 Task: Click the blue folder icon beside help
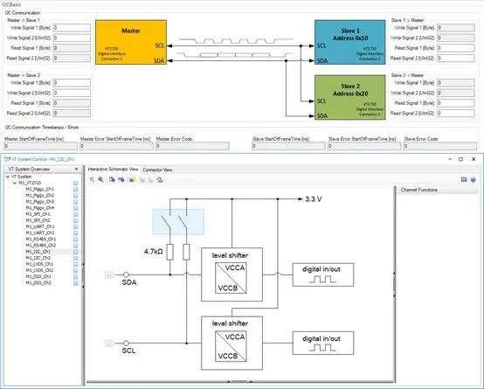(x=464, y=179)
